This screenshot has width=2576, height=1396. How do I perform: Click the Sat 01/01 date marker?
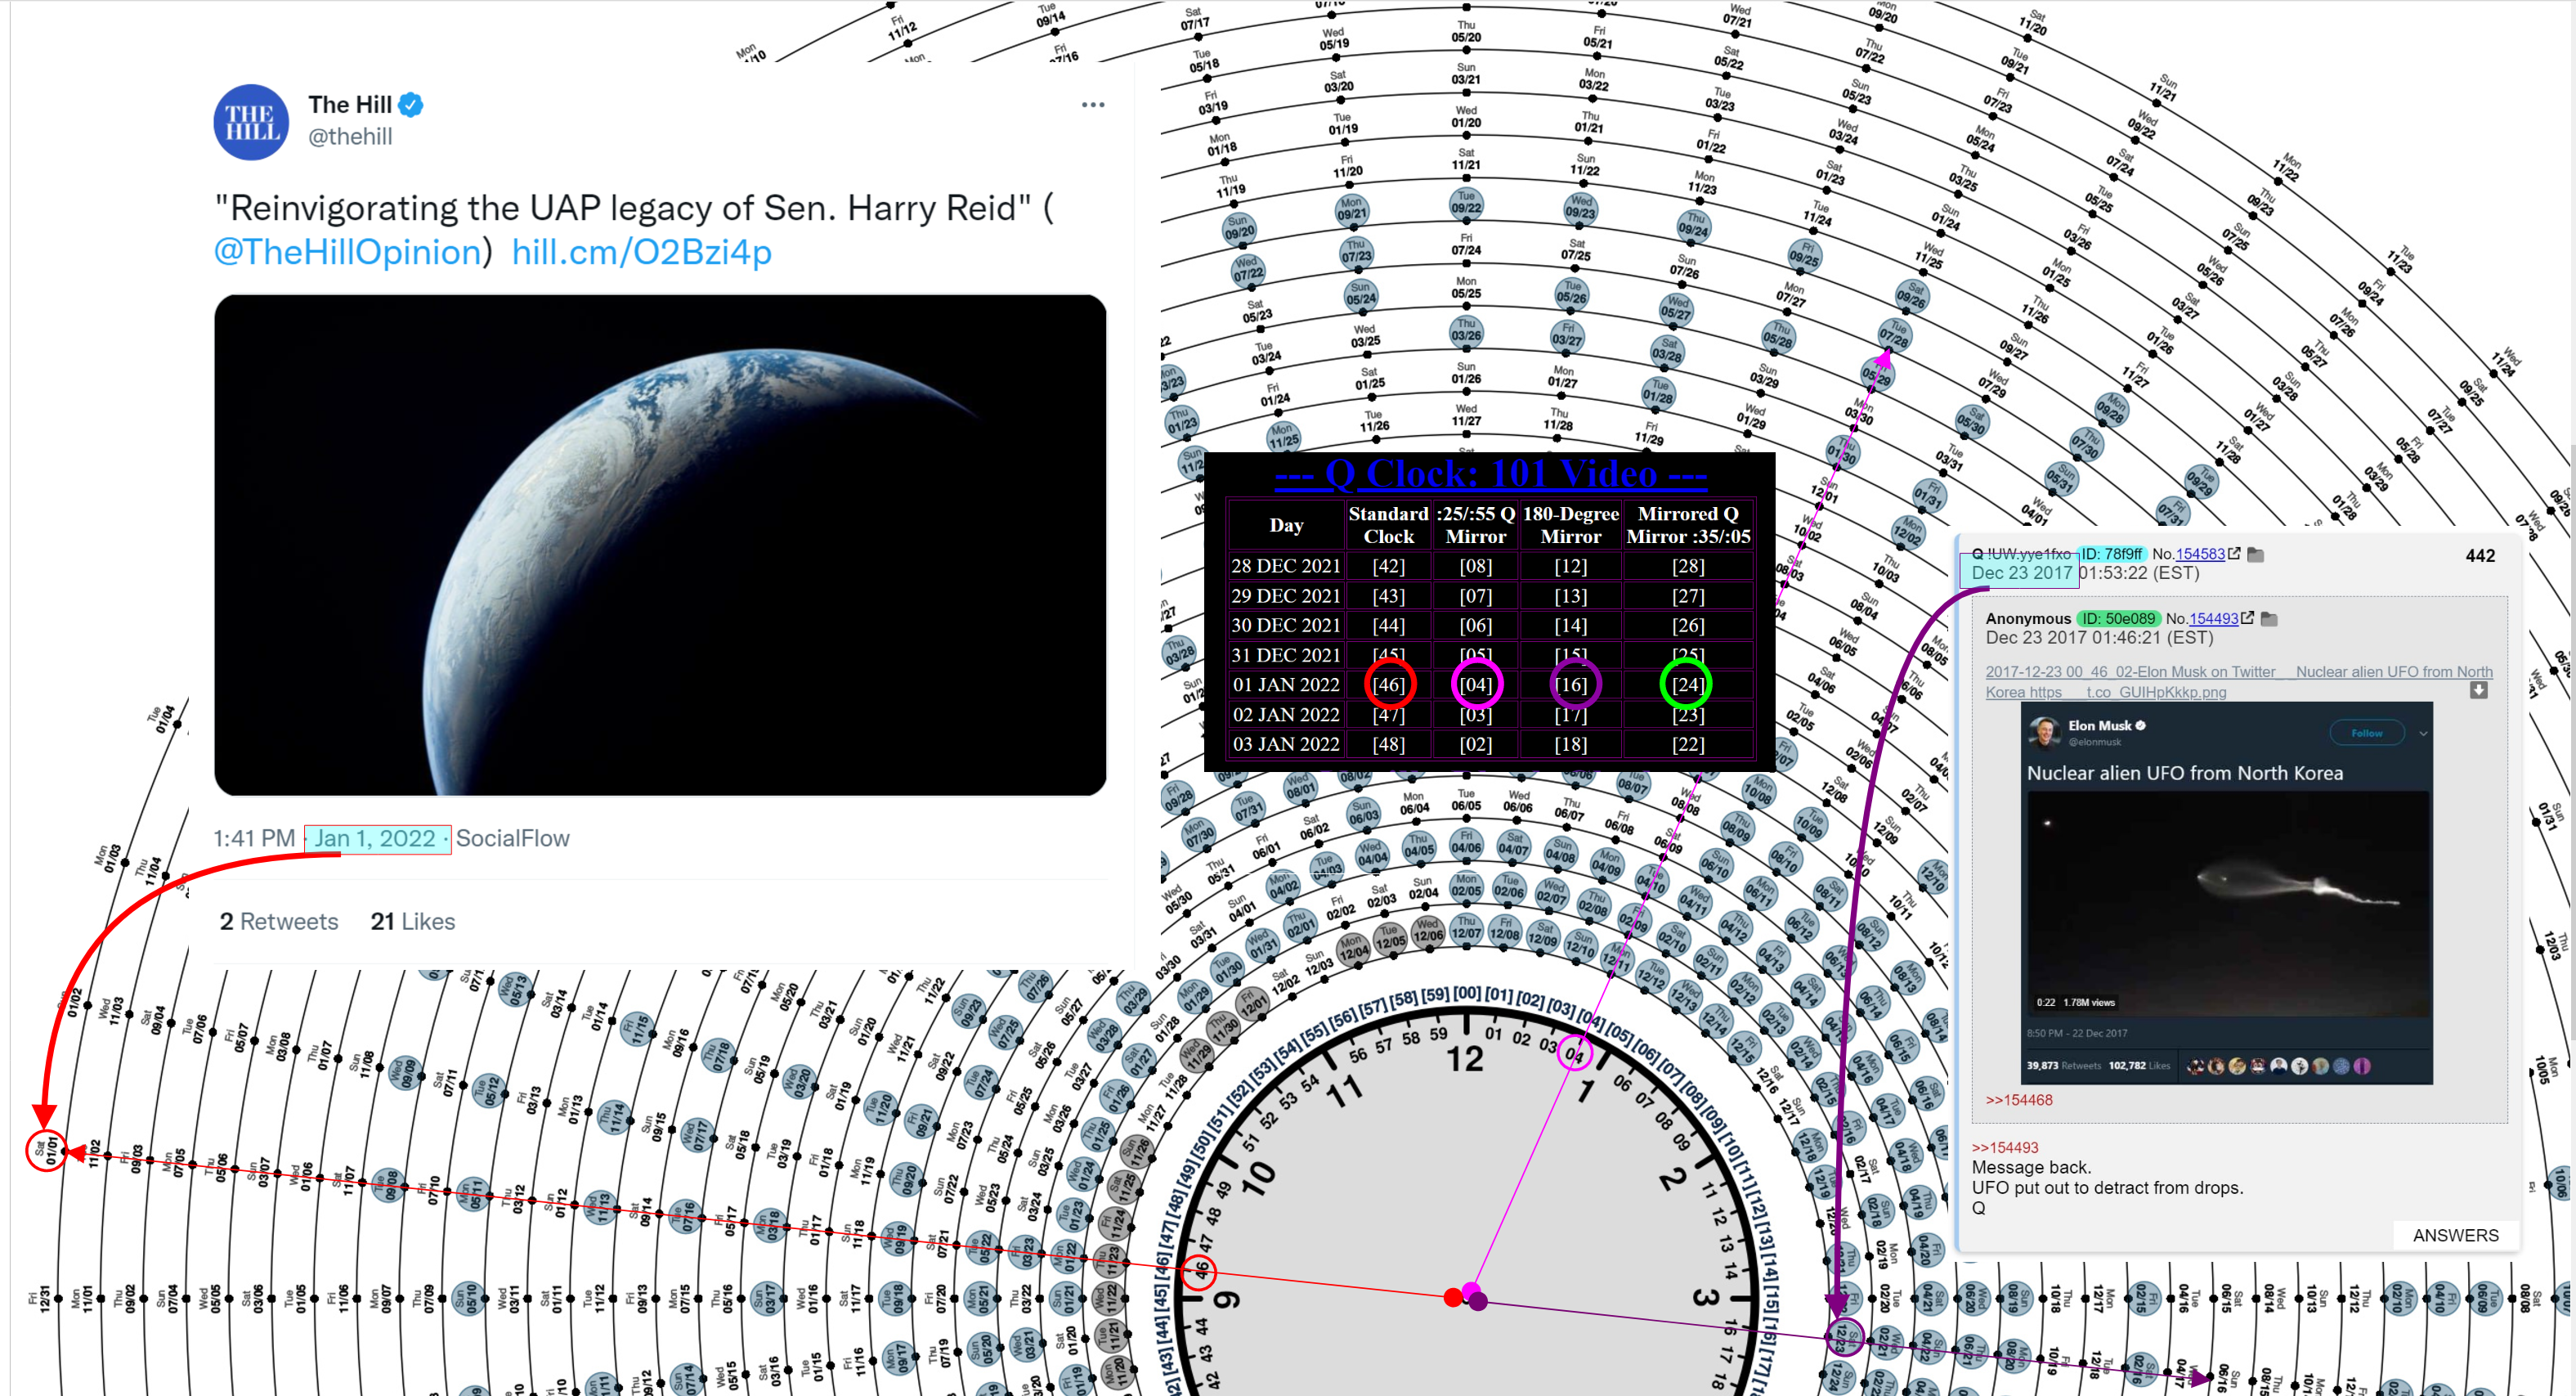(x=46, y=1150)
